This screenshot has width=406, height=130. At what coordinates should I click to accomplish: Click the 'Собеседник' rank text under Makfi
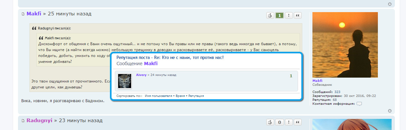(322, 84)
